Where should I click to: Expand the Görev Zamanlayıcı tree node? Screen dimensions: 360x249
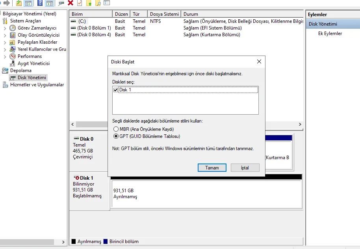pos(5,28)
